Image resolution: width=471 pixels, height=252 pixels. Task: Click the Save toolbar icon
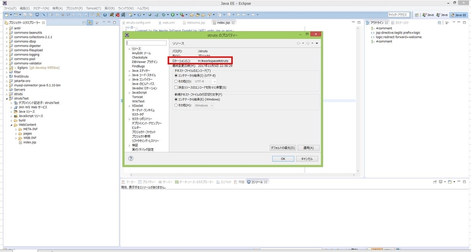coord(25,15)
